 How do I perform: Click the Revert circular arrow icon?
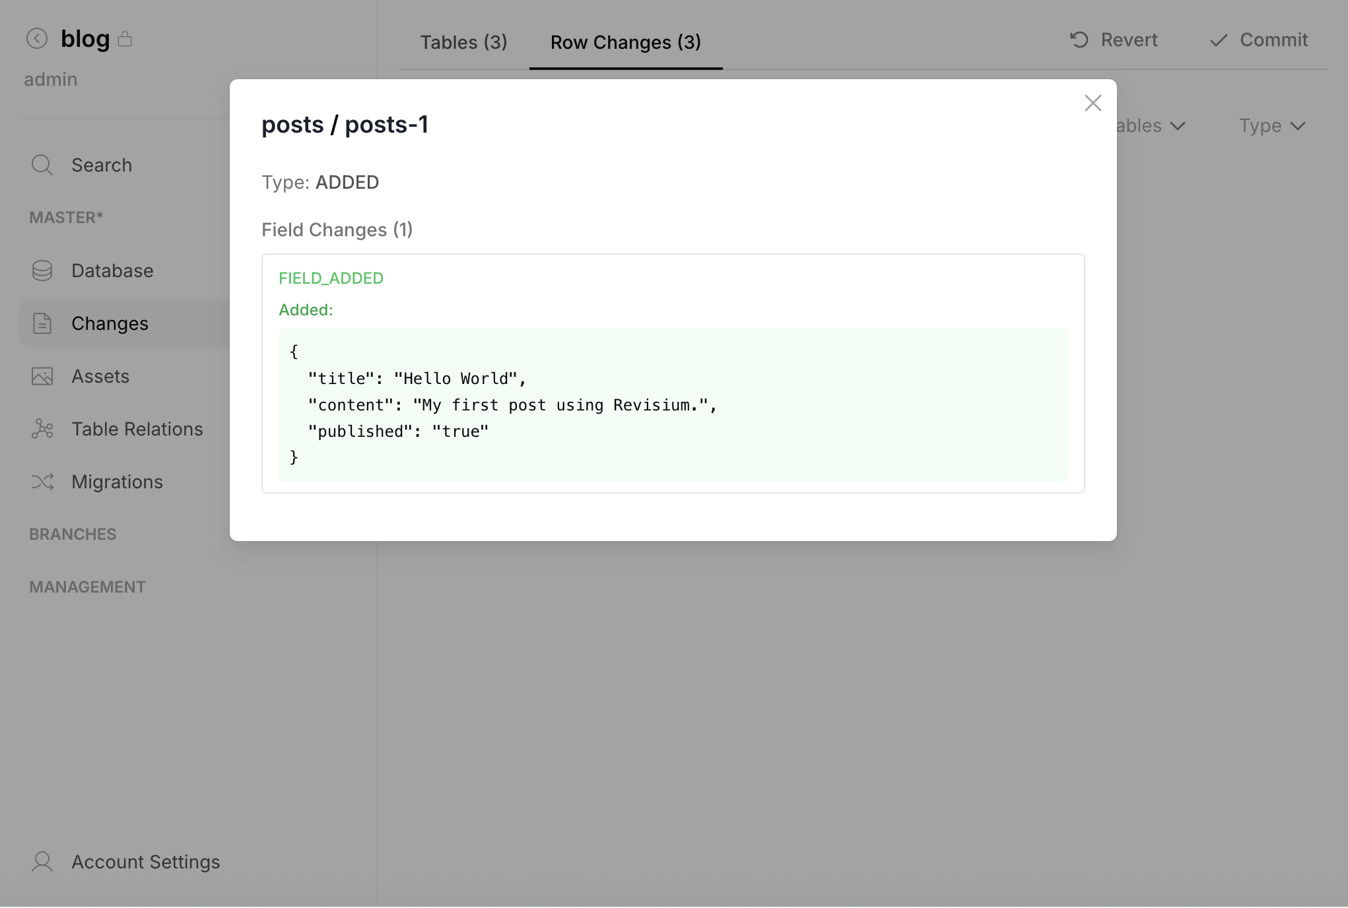point(1079,40)
